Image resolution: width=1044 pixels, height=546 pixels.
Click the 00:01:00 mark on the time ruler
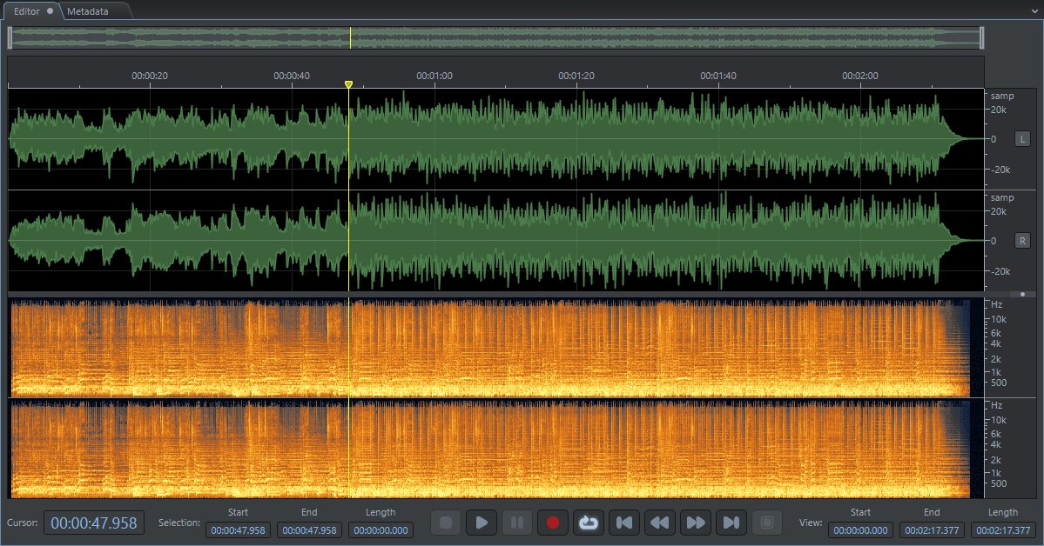pyautogui.click(x=434, y=76)
